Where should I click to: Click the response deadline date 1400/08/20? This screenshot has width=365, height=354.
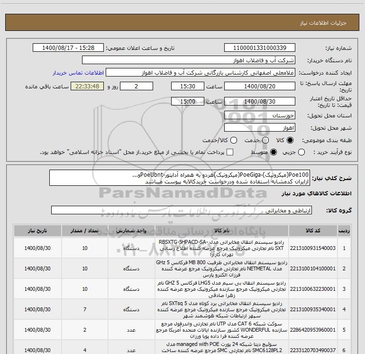point(260,86)
